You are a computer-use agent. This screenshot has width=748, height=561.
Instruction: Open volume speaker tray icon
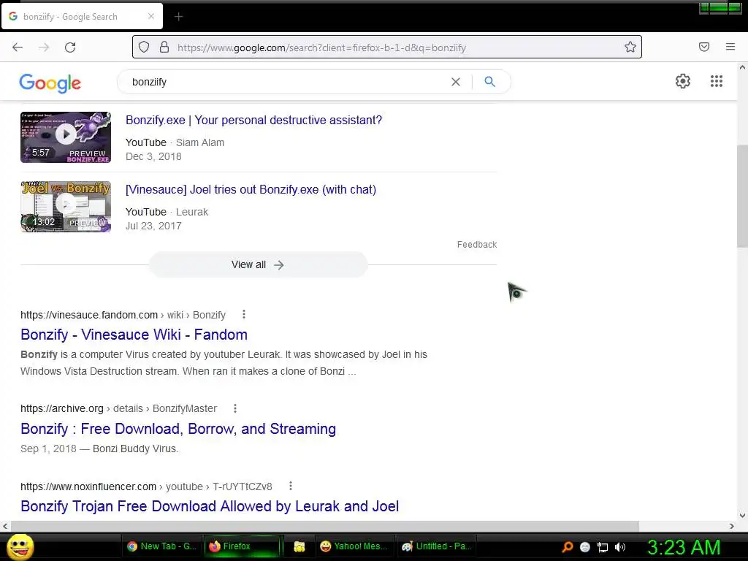[620, 547]
